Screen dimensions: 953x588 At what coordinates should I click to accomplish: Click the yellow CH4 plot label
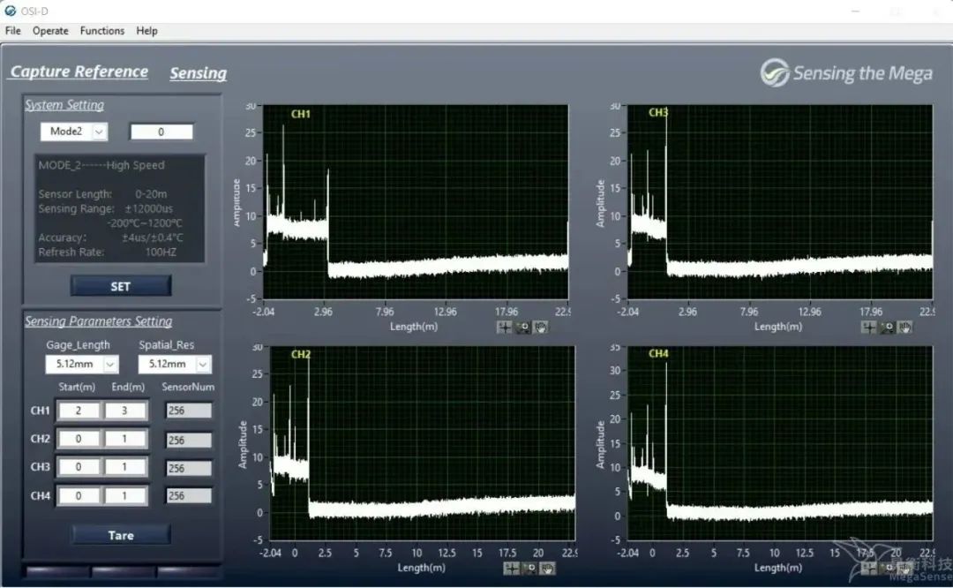click(x=658, y=353)
